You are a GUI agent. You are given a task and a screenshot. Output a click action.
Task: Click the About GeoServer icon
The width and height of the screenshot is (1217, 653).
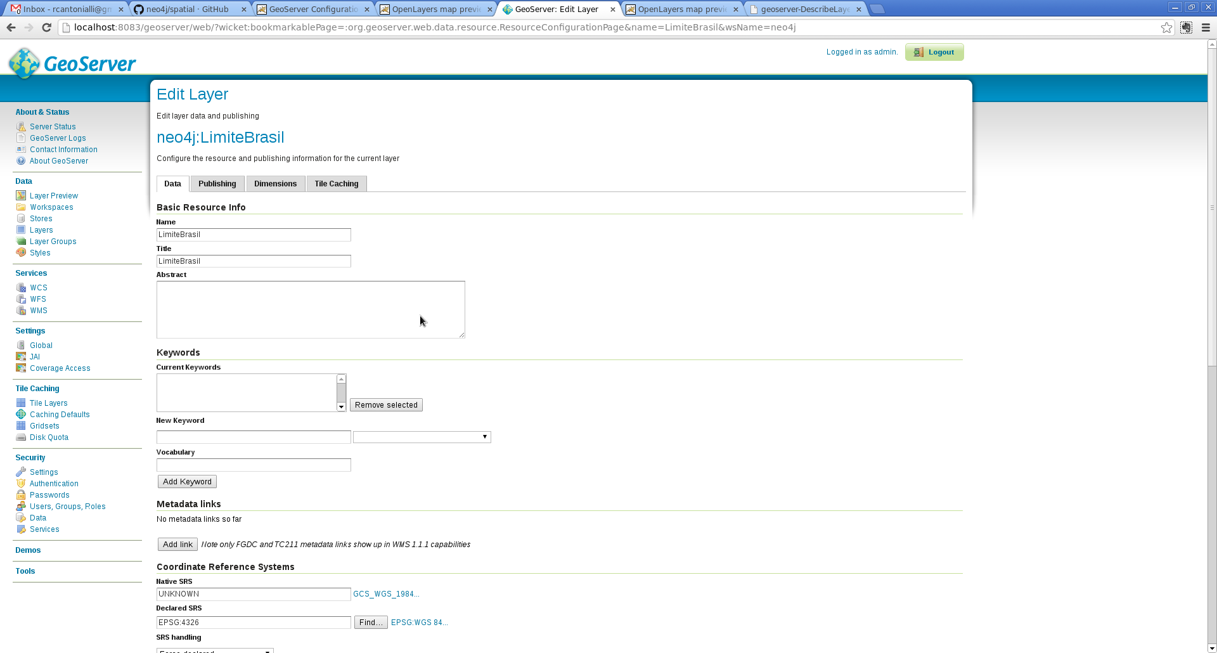21,161
